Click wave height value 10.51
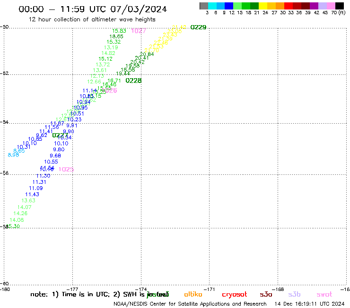 [x=77, y=113]
